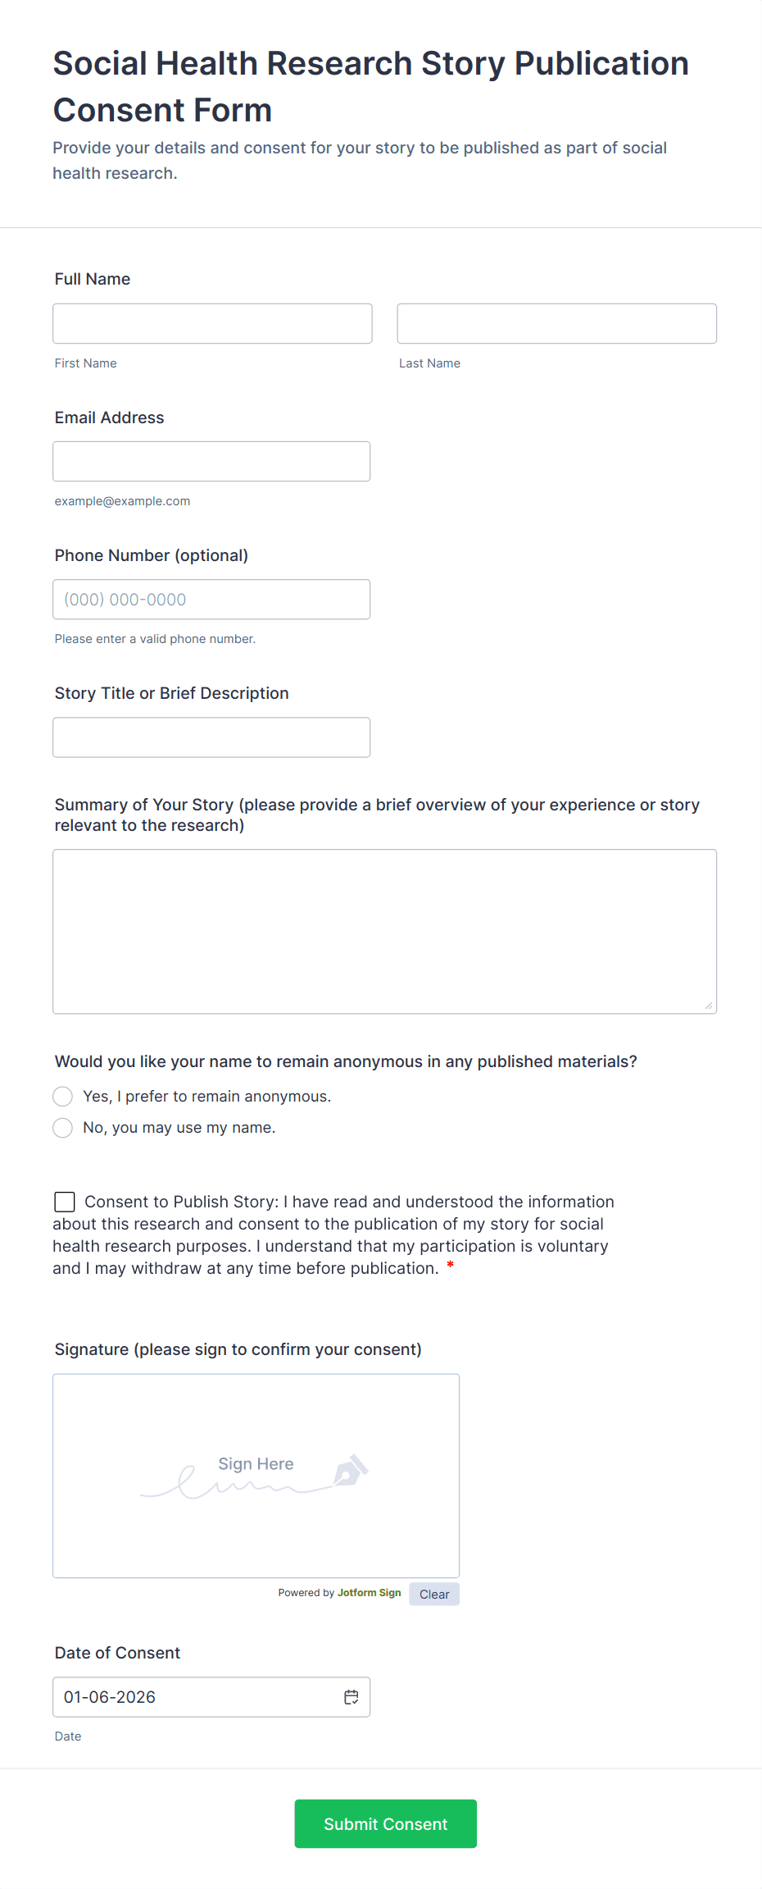The height and width of the screenshot is (1889, 762).
Task: Click inside the story summary text area
Action: click(384, 931)
